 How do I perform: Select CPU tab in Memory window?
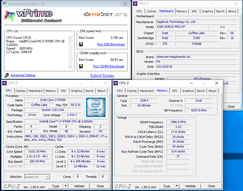tap(119, 91)
